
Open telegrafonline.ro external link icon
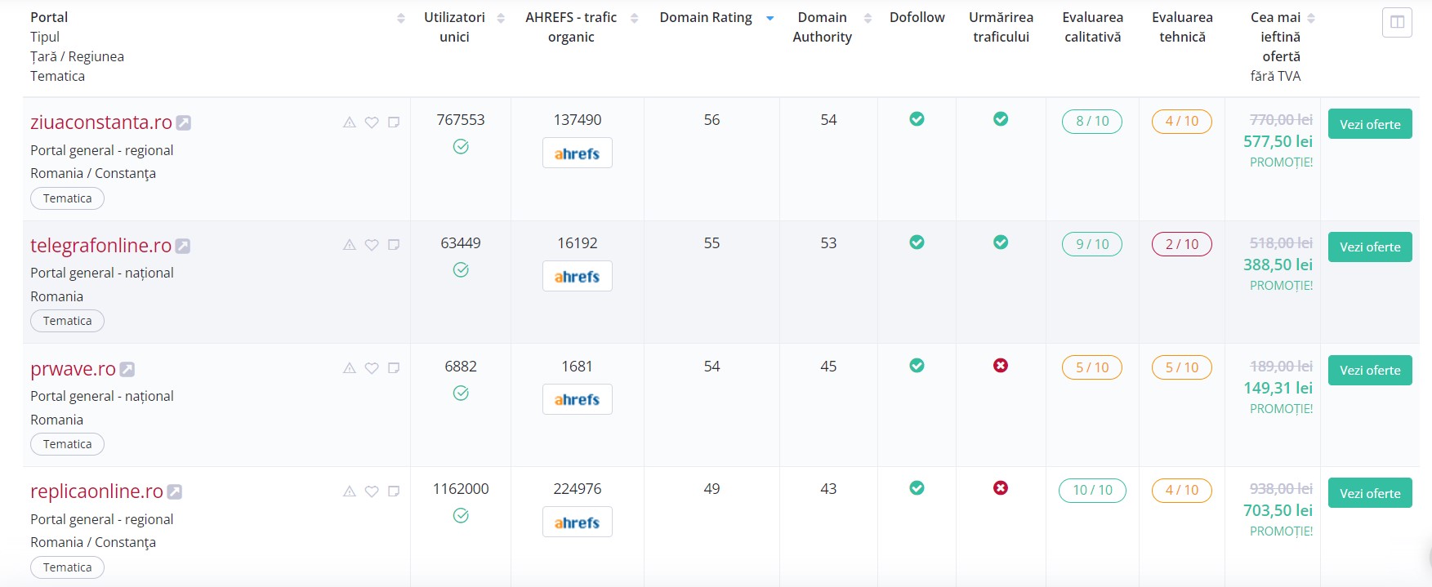183,246
